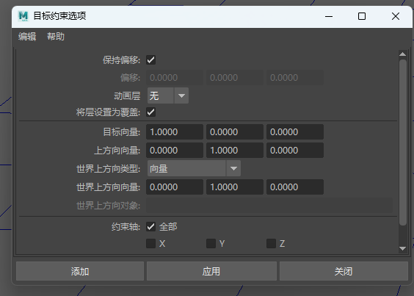This screenshot has height=296, width=414.
Task: Minimize the 目标约束选项 window
Action: pyautogui.click(x=329, y=16)
